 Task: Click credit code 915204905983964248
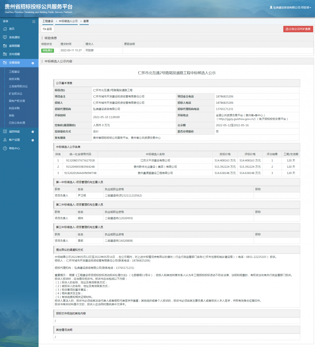coord(80,167)
